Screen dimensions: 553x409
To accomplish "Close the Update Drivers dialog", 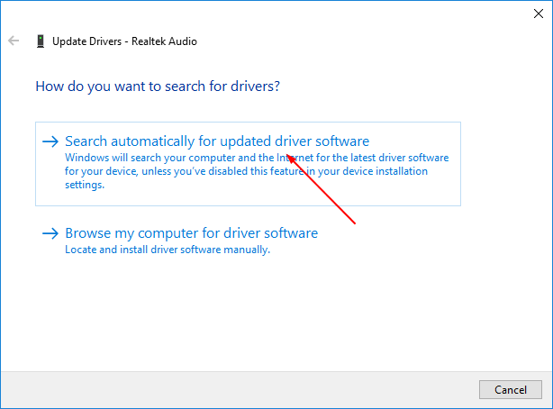I will coord(539,14).
